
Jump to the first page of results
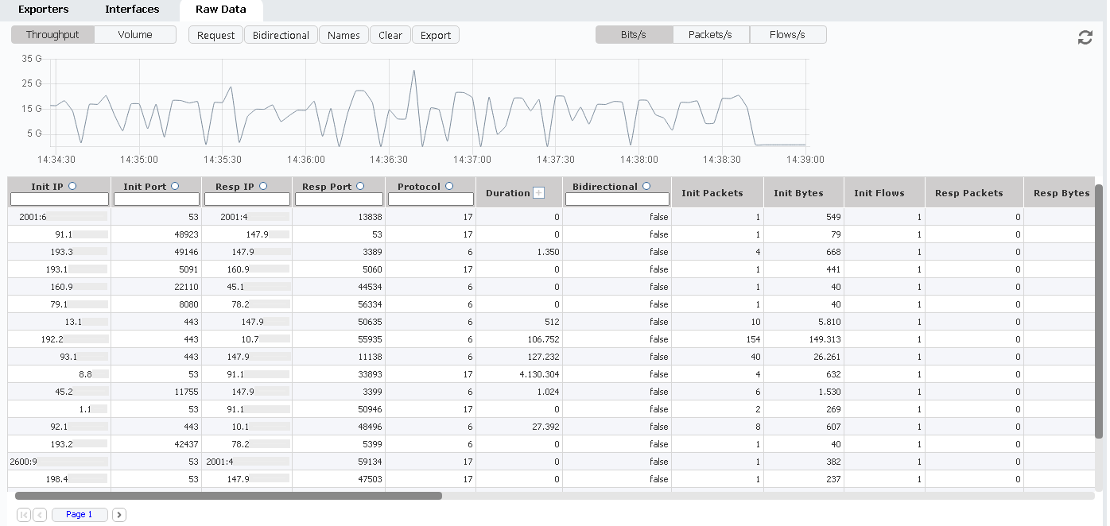tap(24, 515)
